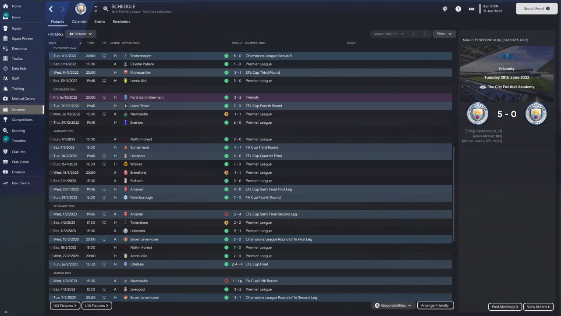The image size is (561, 316).
Task: Open the help question mark icon
Action: point(458,9)
